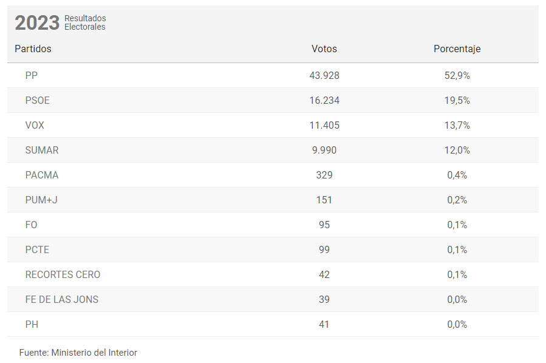Select the FO party name
Image resolution: width=546 pixels, height=363 pixels.
pyautogui.click(x=31, y=225)
